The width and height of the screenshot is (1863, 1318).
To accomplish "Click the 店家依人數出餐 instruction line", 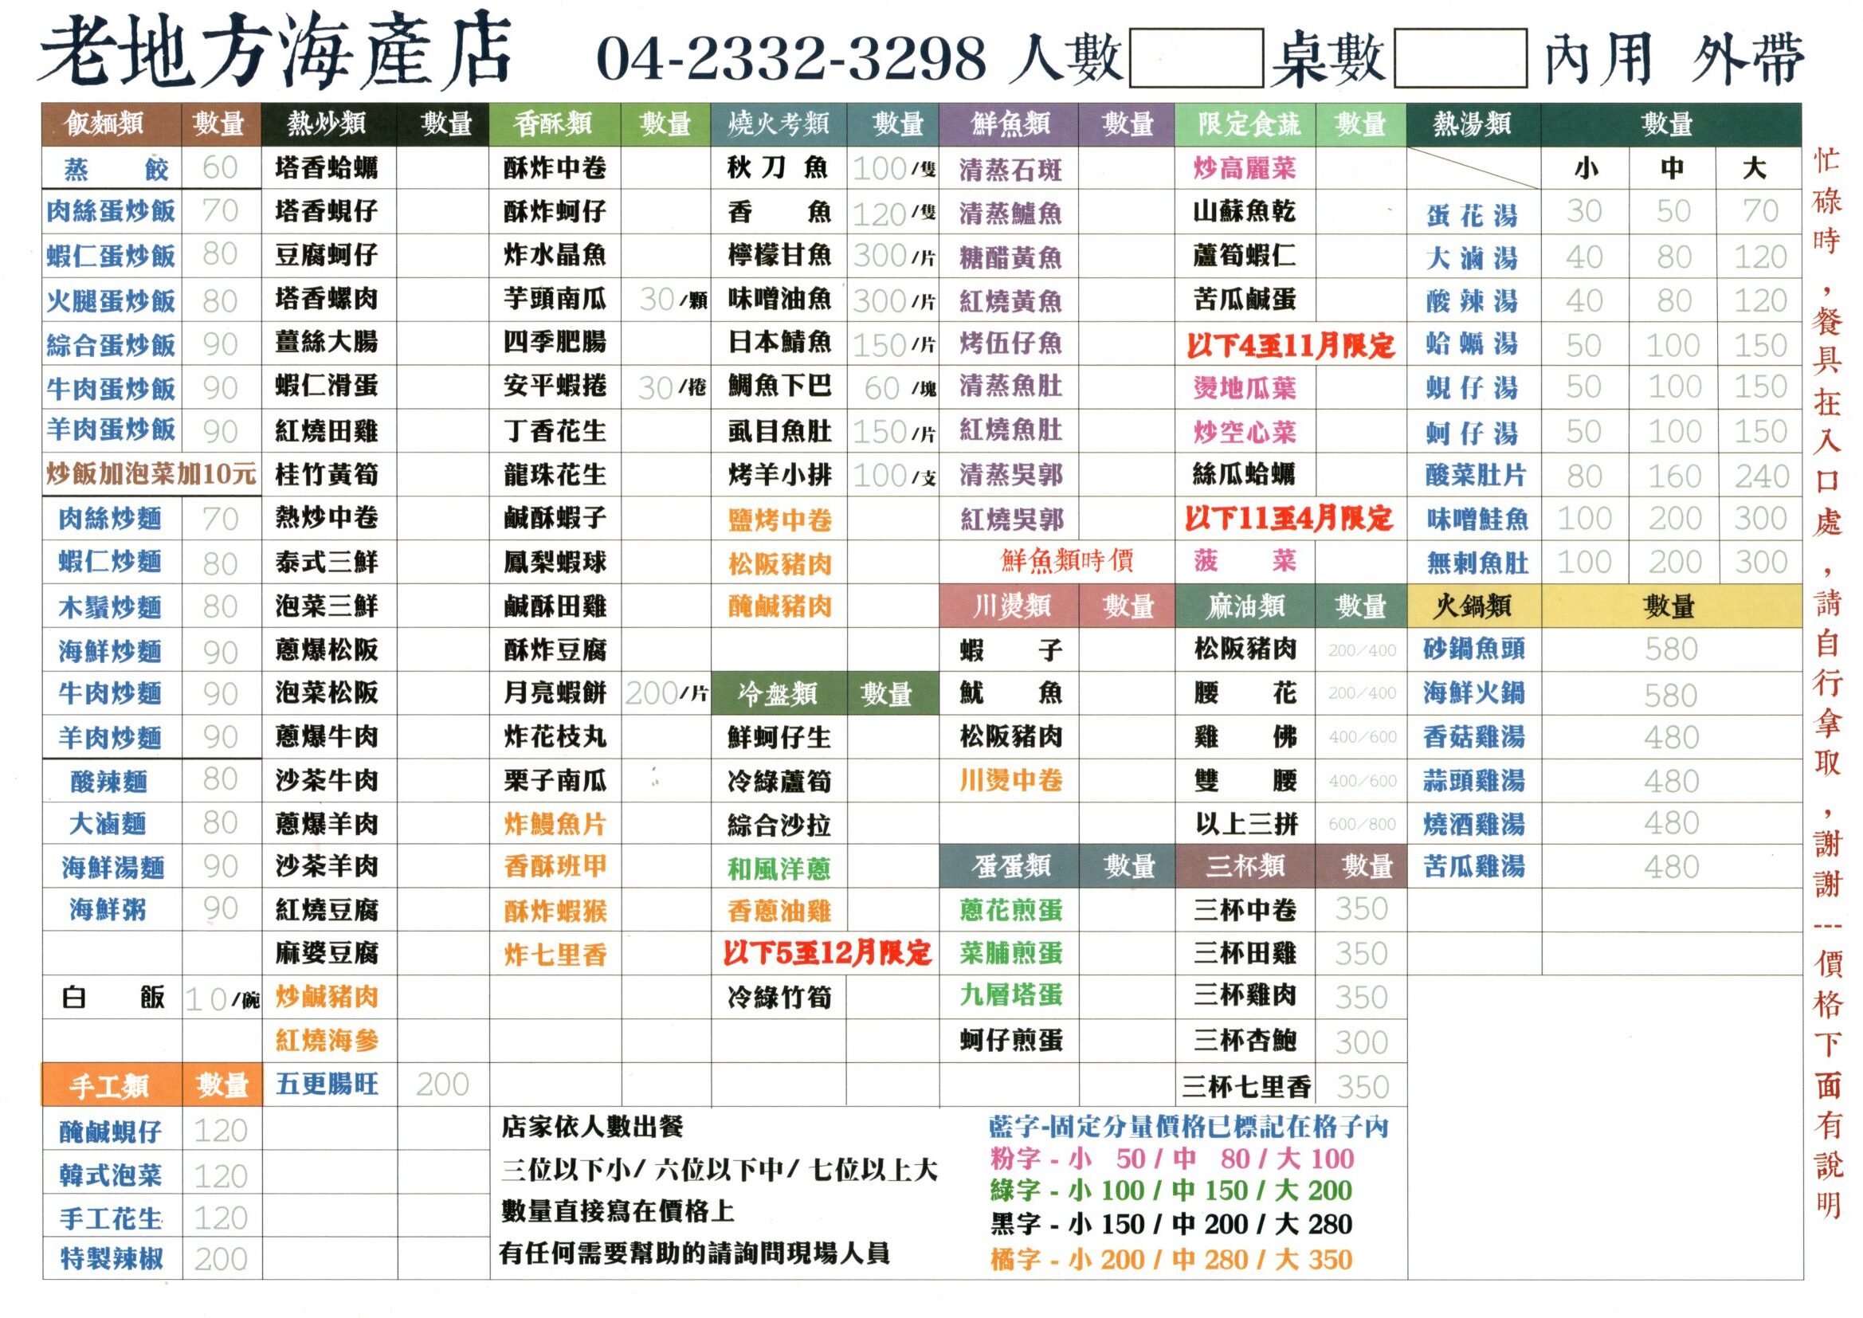I will pyautogui.click(x=592, y=1127).
